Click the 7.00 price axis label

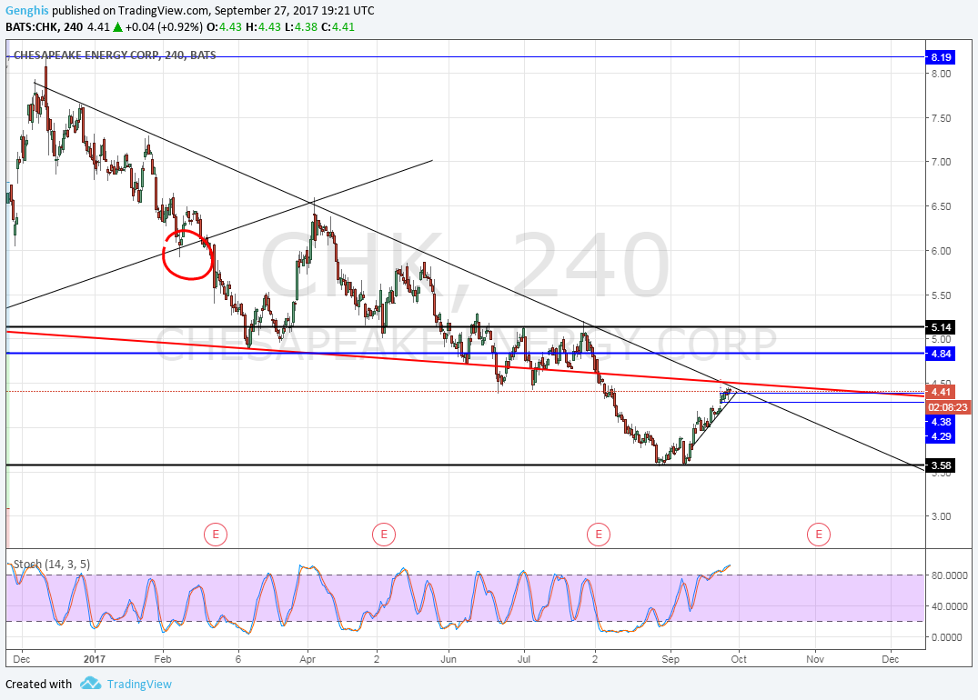click(942, 162)
